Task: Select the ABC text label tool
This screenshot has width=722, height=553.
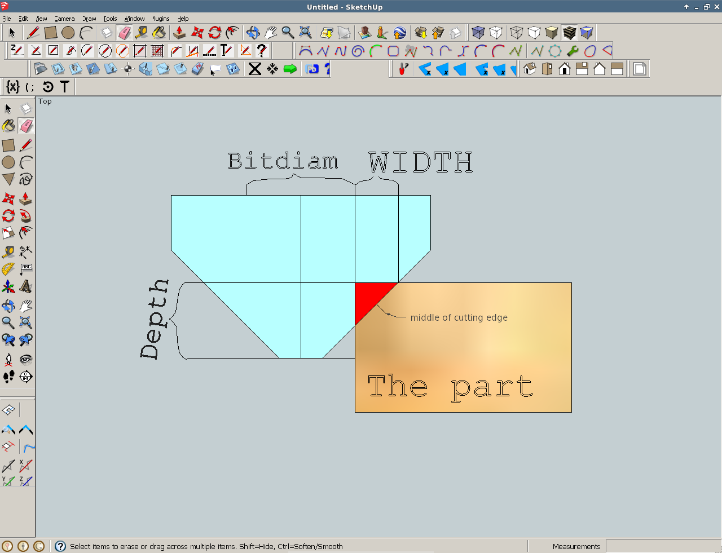Action: (25, 269)
